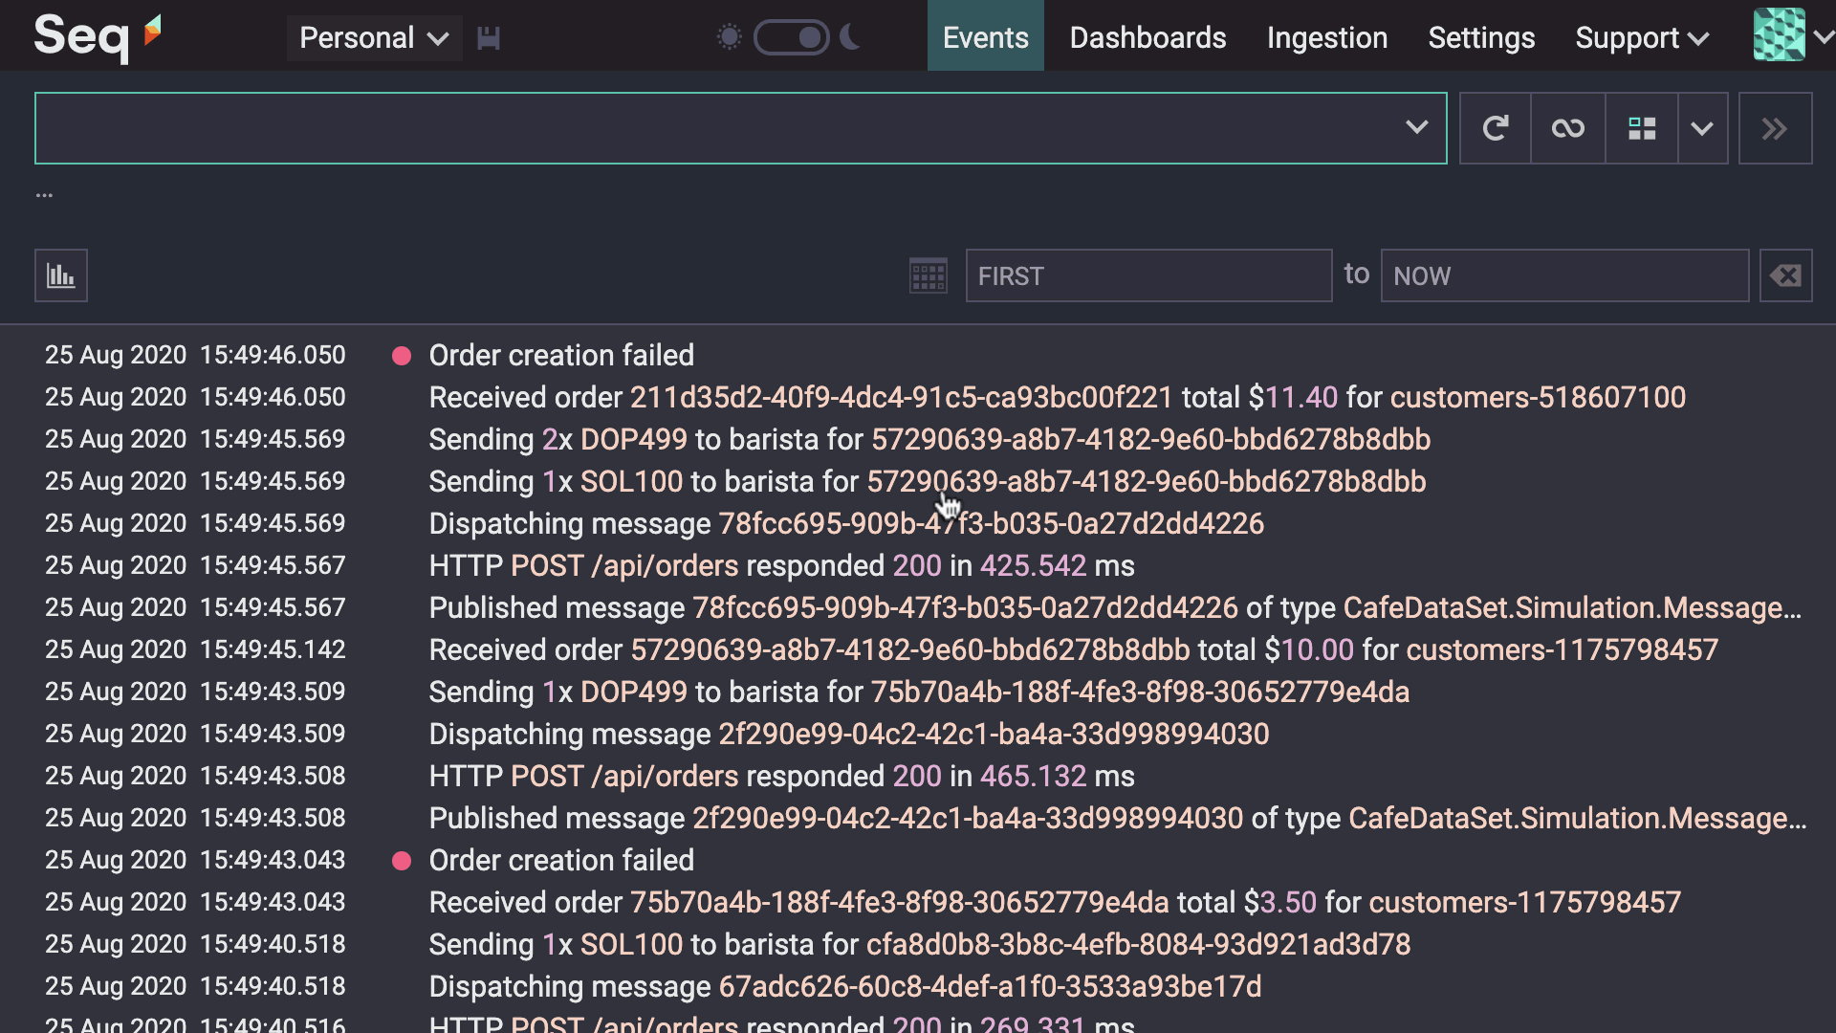Screen dimensions: 1836x1033
Task: Open Published message 2f290e99 event row
Action: coord(1118,818)
